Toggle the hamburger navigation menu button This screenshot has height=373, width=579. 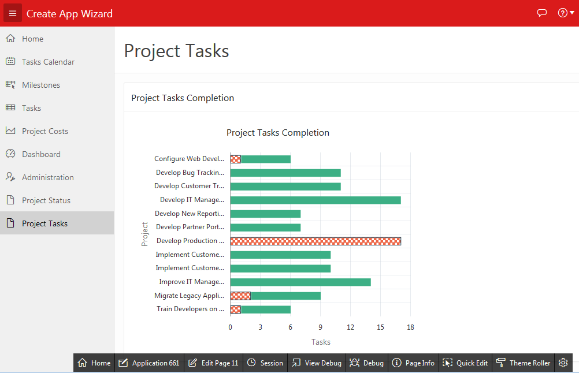click(x=13, y=13)
